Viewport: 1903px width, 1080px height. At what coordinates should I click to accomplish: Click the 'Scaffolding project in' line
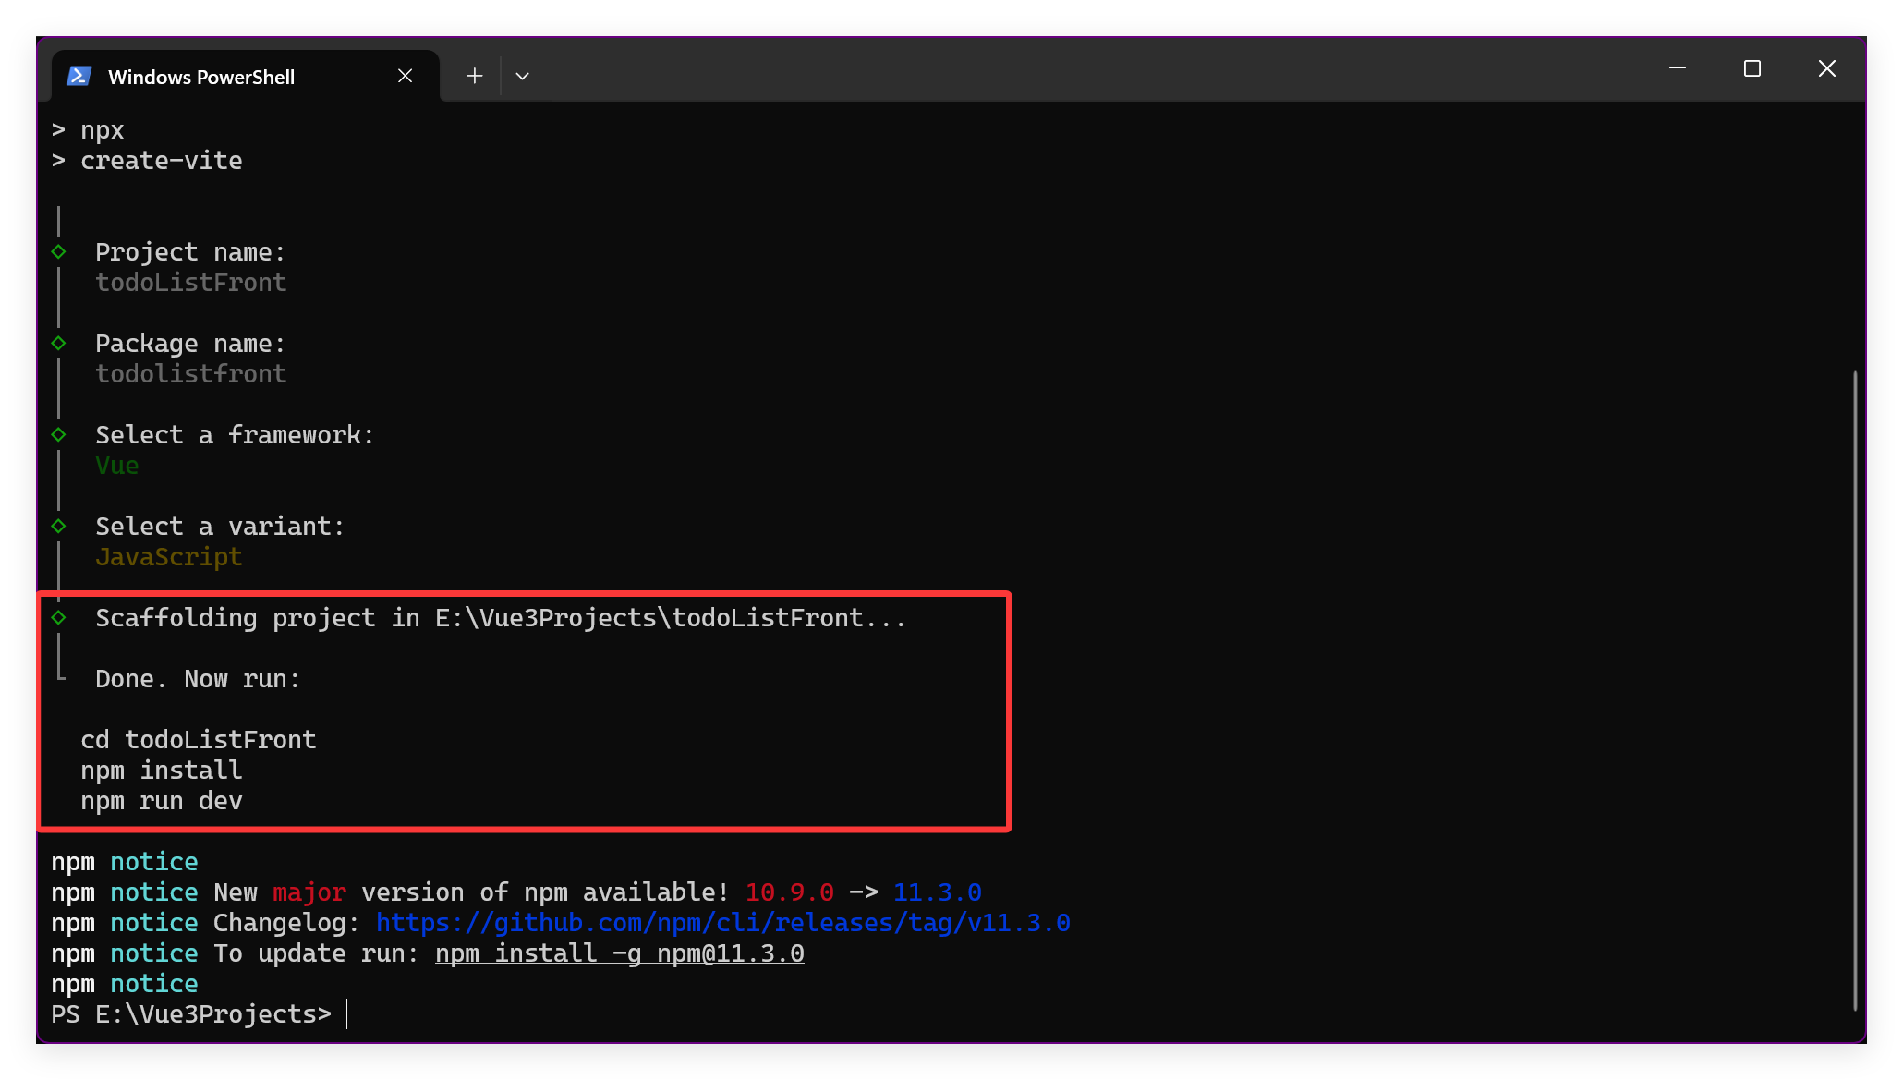(502, 618)
